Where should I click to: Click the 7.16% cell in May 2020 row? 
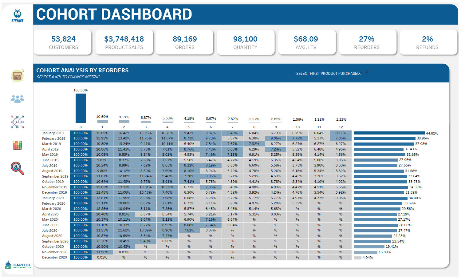click(x=211, y=219)
